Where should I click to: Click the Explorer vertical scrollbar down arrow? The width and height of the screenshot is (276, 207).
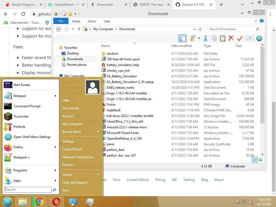262,154
